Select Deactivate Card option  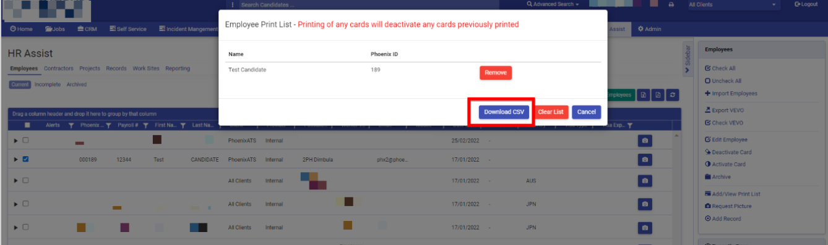click(728, 152)
